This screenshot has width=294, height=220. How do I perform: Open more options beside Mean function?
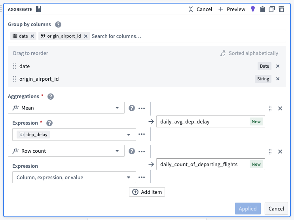[142, 108]
